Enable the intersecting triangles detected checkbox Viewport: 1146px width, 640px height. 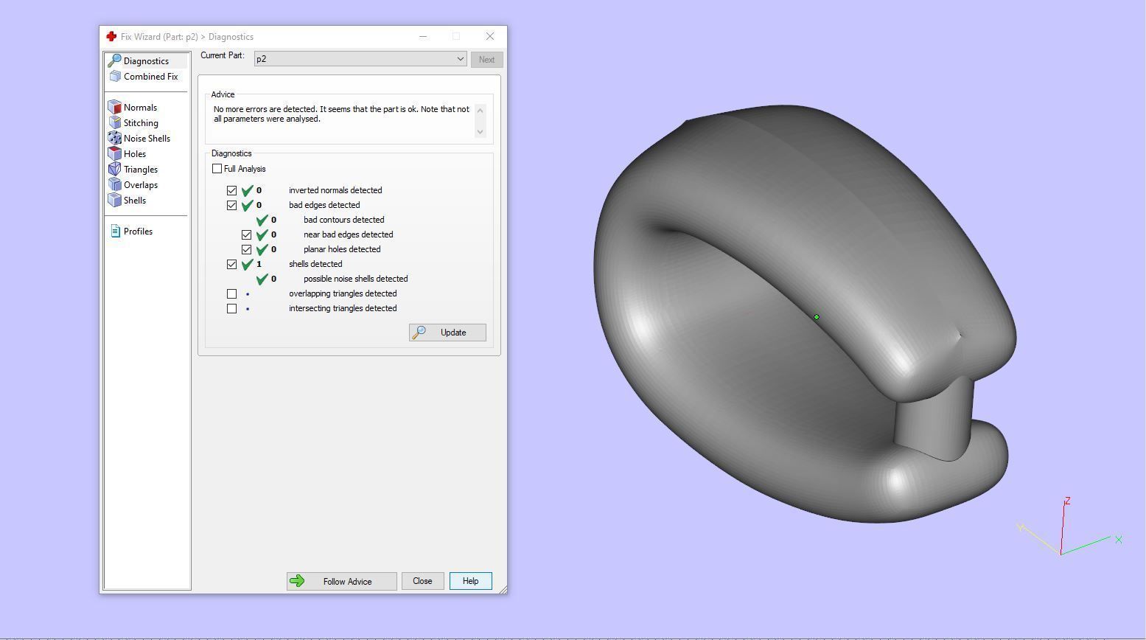point(231,308)
